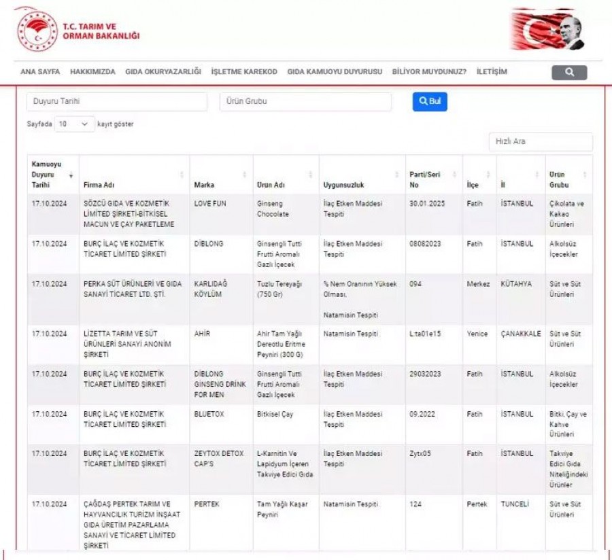Focus the Hızlı Ara quick search box
This screenshot has width=612, height=560.
pos(541,141)
